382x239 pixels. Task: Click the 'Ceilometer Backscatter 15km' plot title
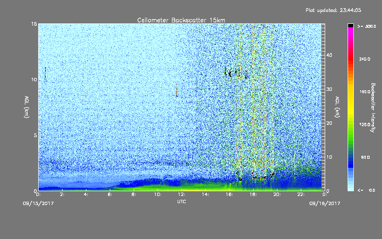181,20
